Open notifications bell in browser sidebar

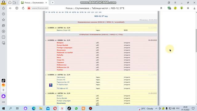pyautogui.click(x=3, y=8)
